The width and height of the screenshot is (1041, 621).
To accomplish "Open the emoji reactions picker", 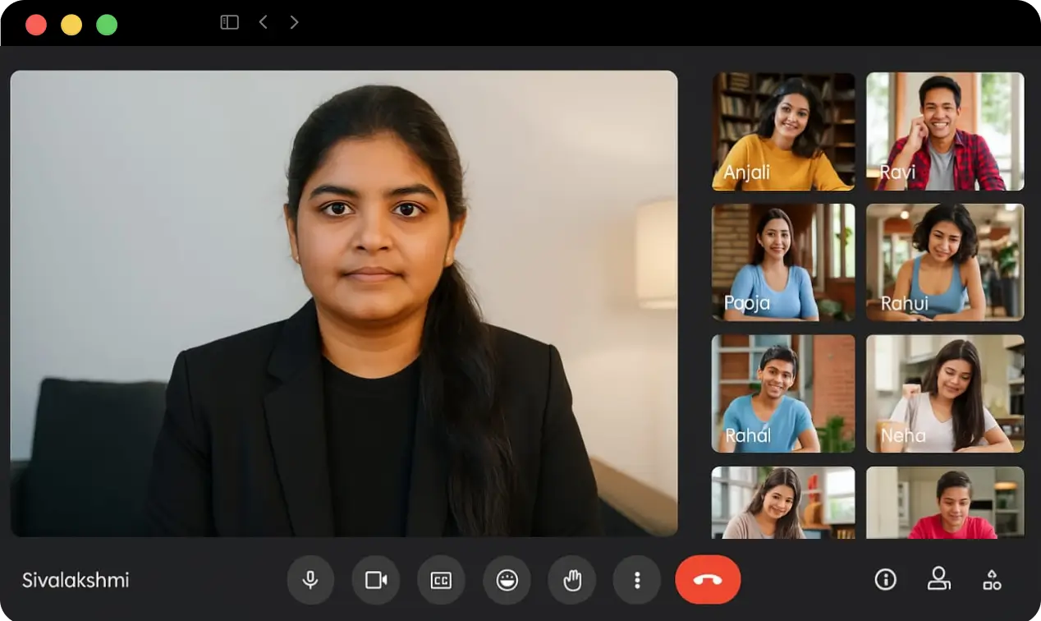I will pos(507,580).
